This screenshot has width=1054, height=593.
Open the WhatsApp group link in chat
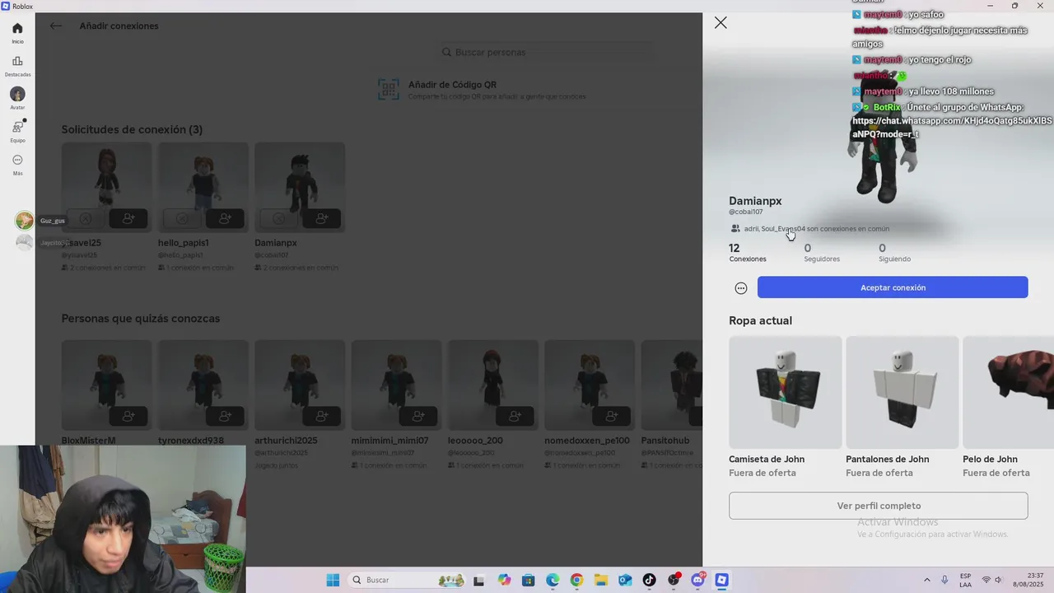(x=952, y=127)
